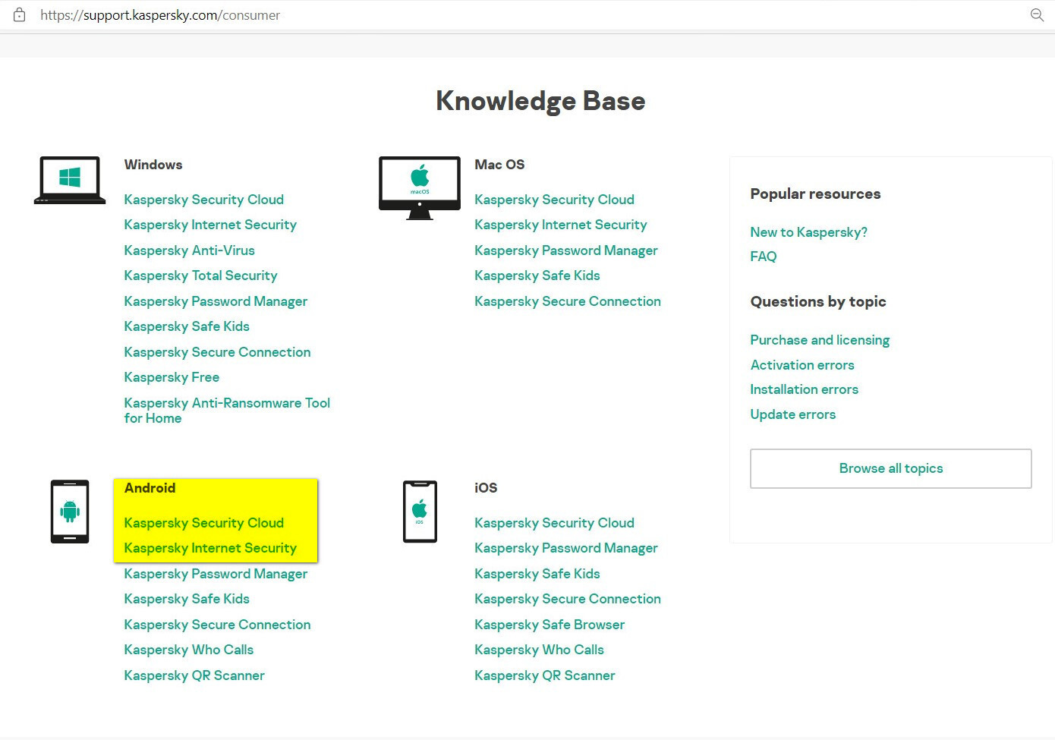Click the Questions by topic heading

[818, 301]
